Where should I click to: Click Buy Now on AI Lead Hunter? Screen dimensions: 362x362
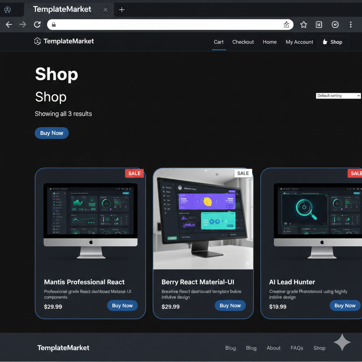(345, 305)
